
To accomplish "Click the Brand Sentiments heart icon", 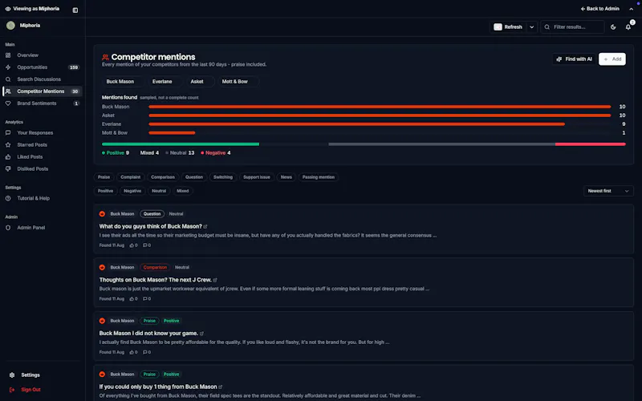I will point(8,103).
